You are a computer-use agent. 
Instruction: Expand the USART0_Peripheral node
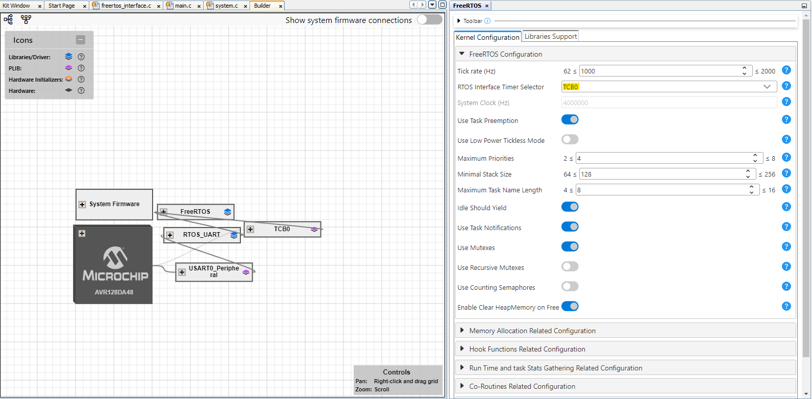182,272
